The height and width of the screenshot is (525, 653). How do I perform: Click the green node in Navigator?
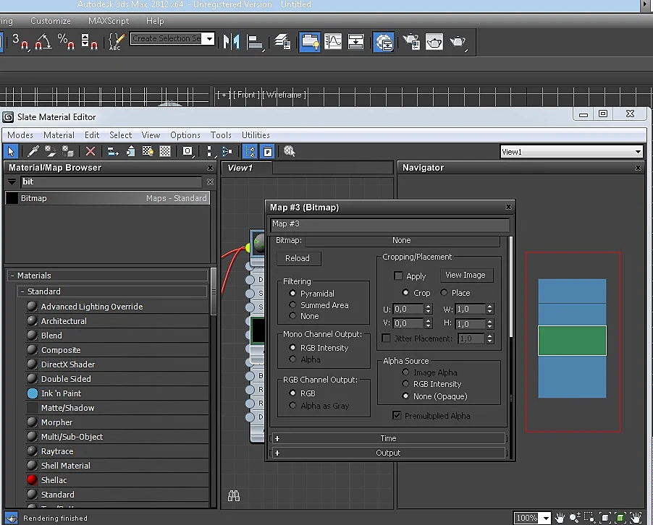(x=572, y=341)
